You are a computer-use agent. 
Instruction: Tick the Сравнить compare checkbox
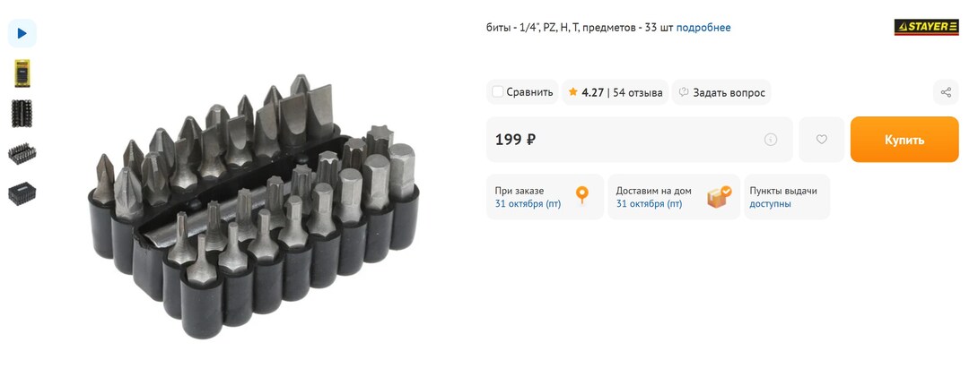coord(498,92)
